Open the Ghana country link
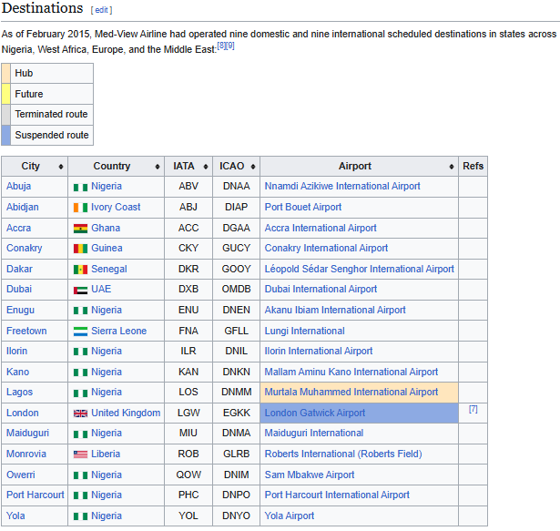The height and width of the screenshot is (531, 560). [106, 228]
